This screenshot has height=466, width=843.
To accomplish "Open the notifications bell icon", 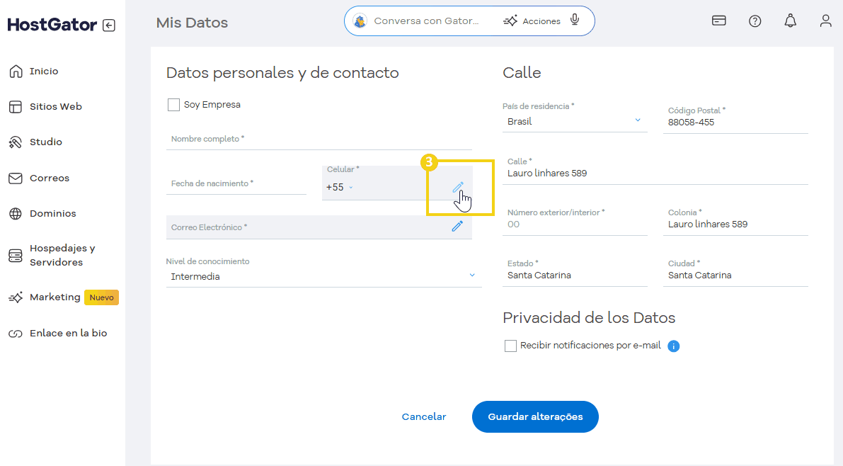I will pos(790,21).
